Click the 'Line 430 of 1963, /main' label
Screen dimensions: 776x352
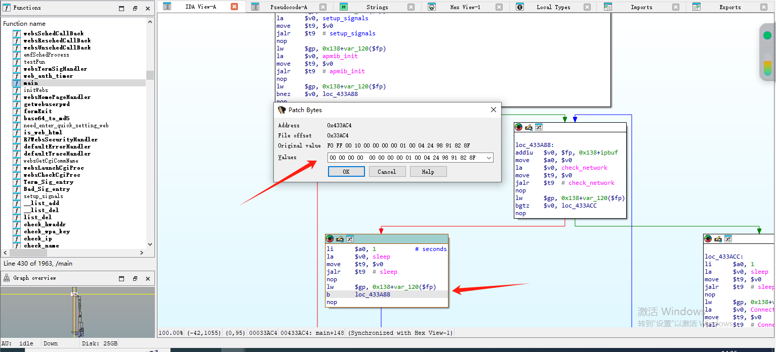coord(38,264)
